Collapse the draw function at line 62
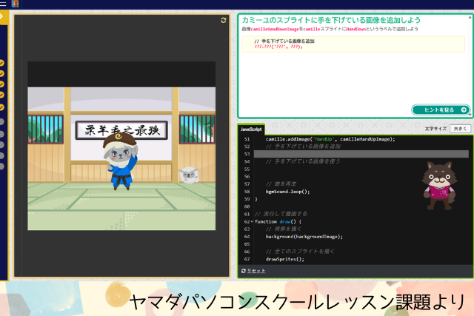Viewport: 474px width, 316px height. click(x=252, y=221)
